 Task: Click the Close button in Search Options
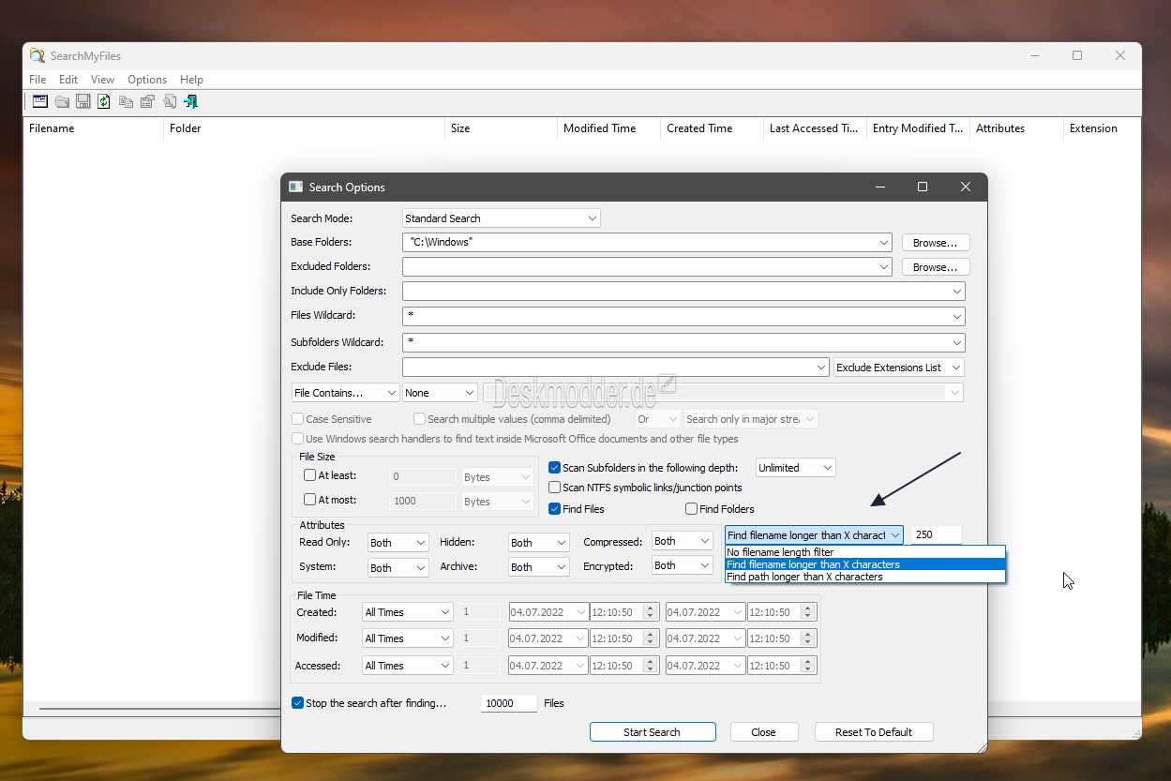[x=764, y=732]
